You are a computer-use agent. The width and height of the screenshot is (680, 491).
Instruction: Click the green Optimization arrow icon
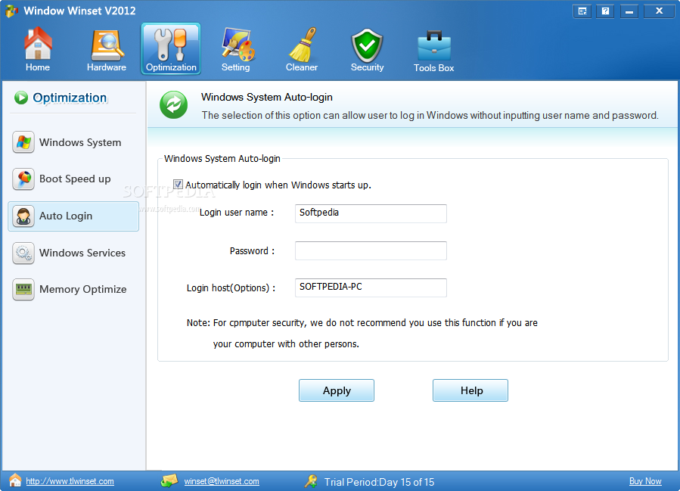21,98
